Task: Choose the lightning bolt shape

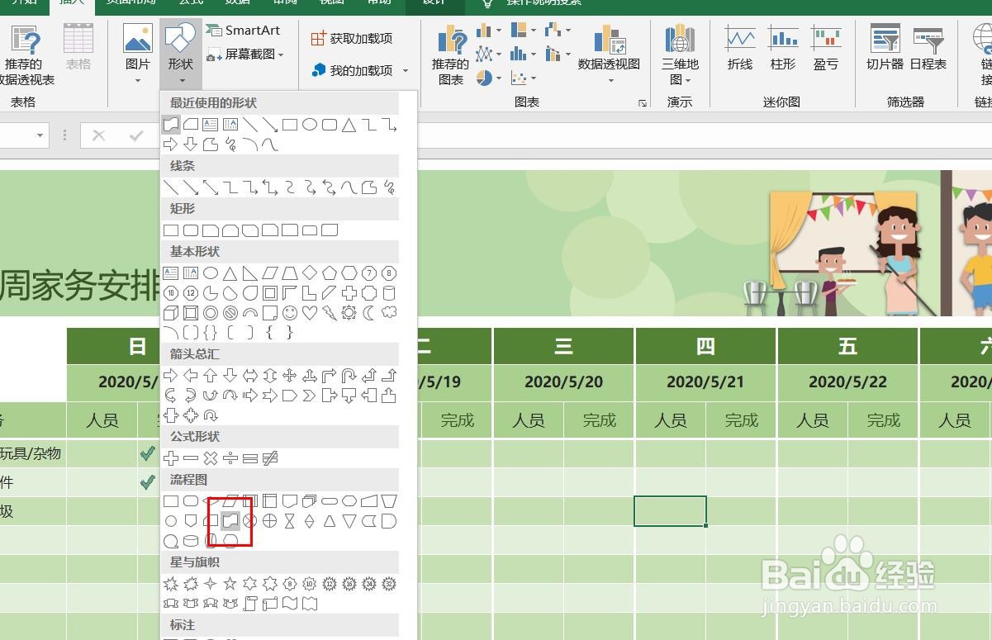Action: point(330,313)
